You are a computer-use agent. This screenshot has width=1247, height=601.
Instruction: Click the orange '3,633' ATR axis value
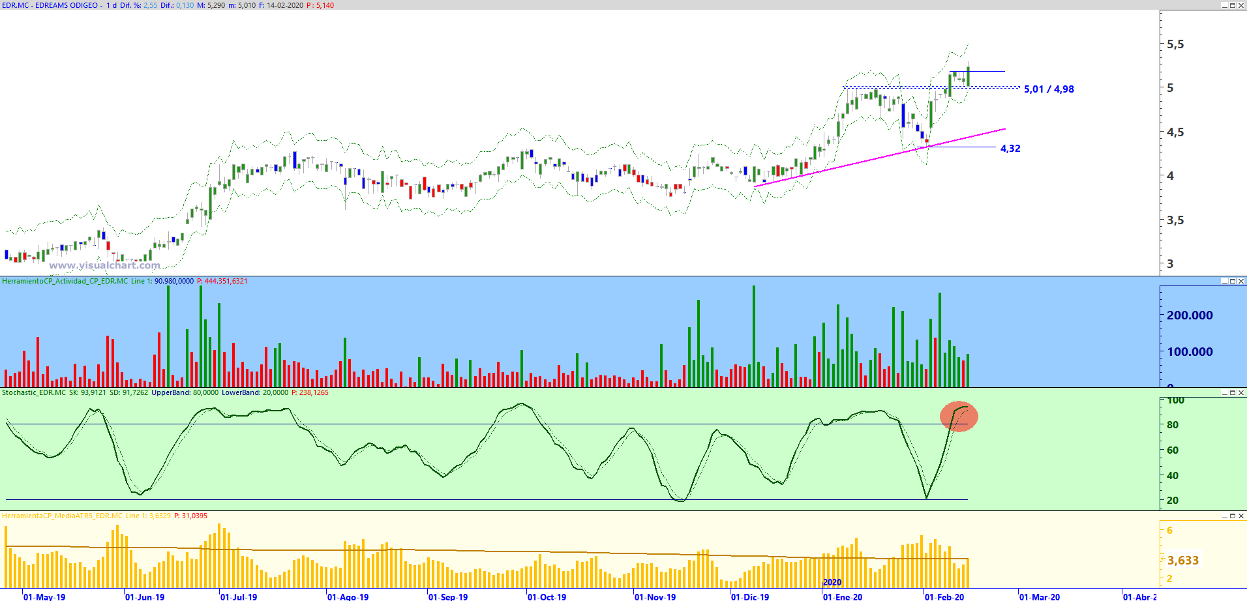[x=1183, y=561]
